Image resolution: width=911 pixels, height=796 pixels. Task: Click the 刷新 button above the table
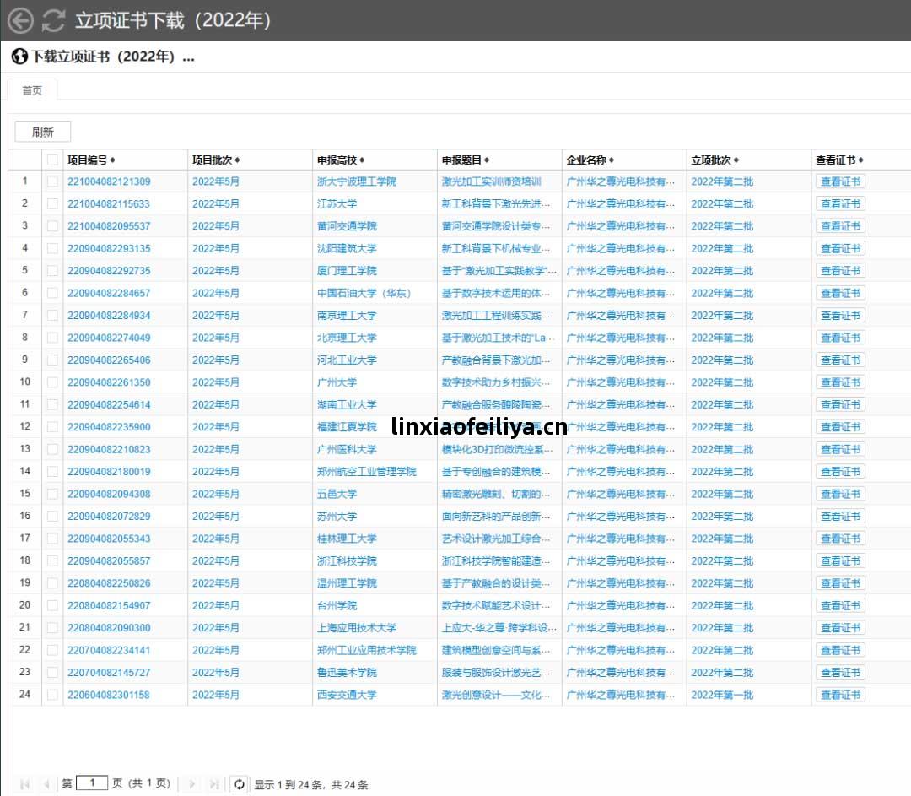pyautogui.click(x=43, y=132)
